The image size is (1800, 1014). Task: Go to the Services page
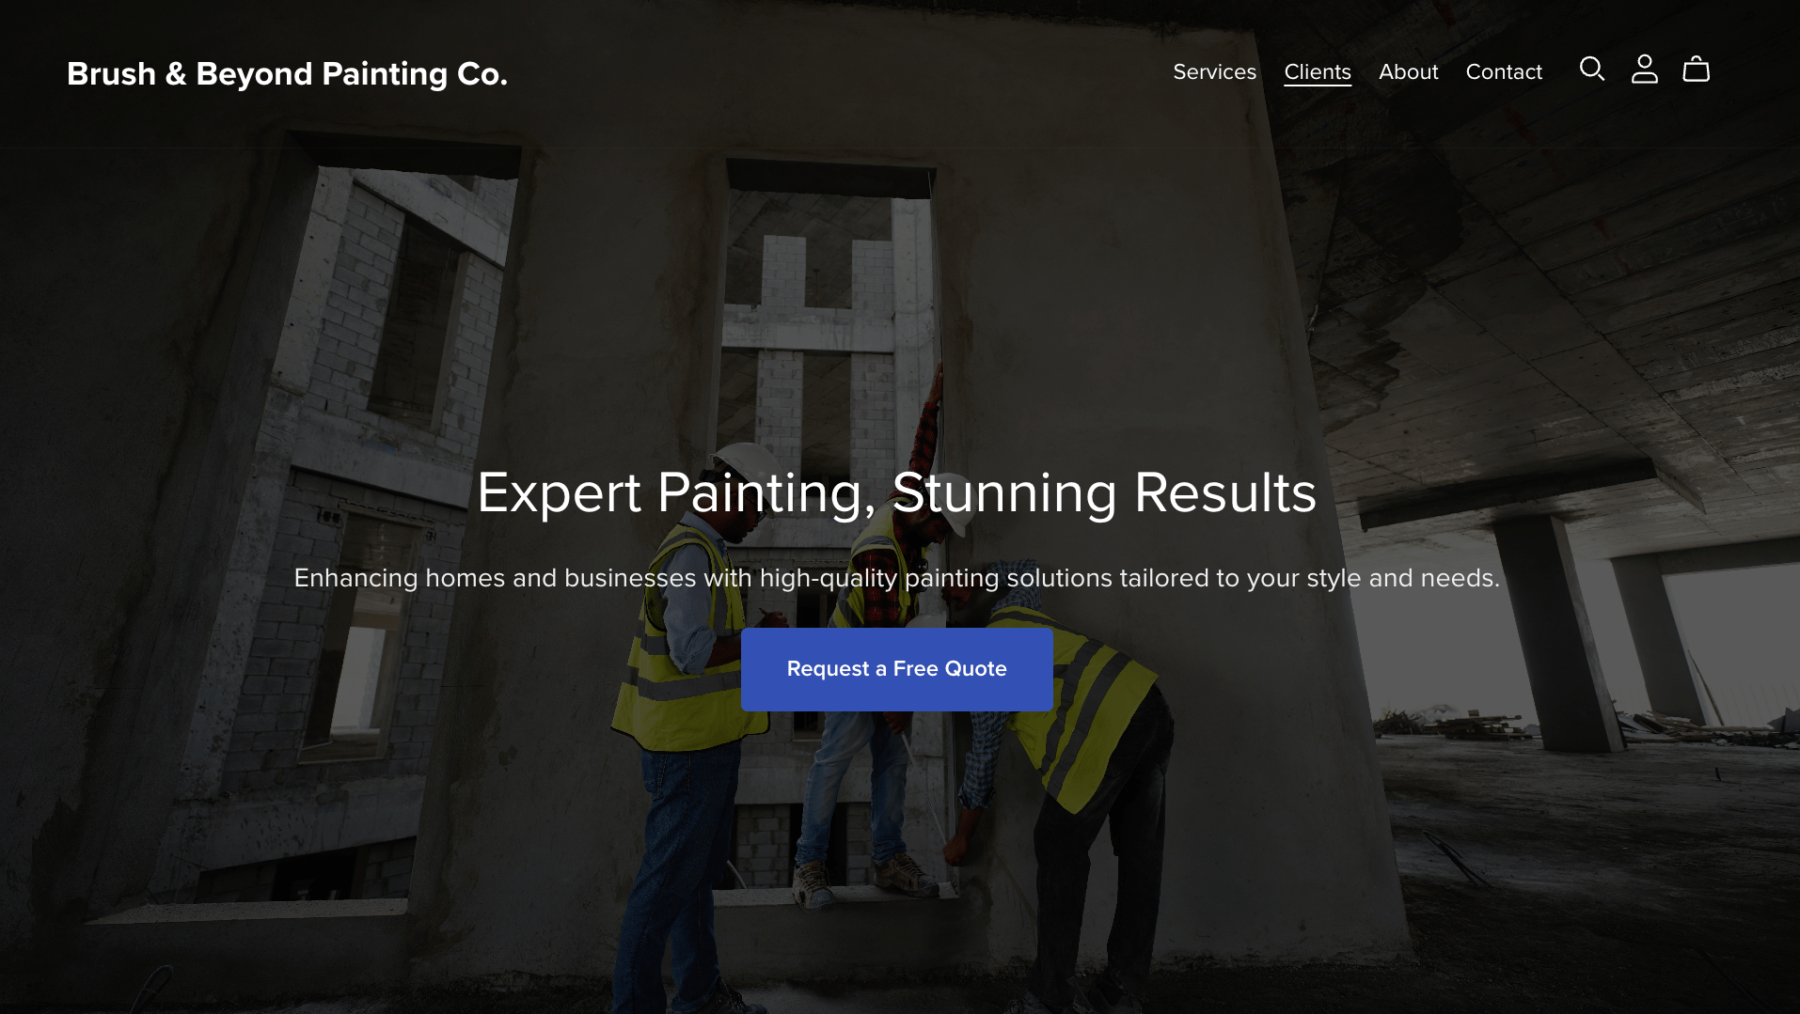1214,72
